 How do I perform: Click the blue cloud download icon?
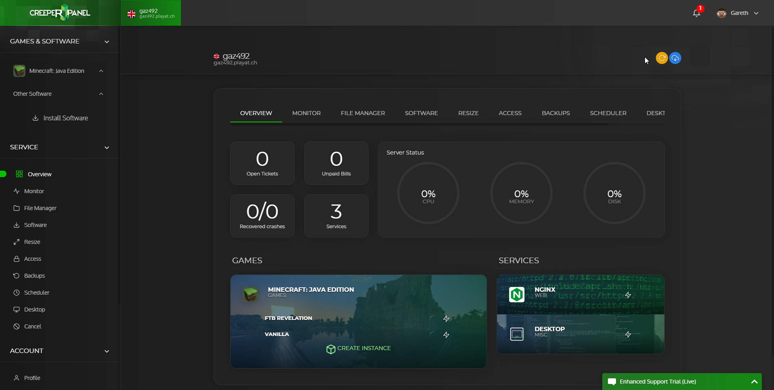675,58
